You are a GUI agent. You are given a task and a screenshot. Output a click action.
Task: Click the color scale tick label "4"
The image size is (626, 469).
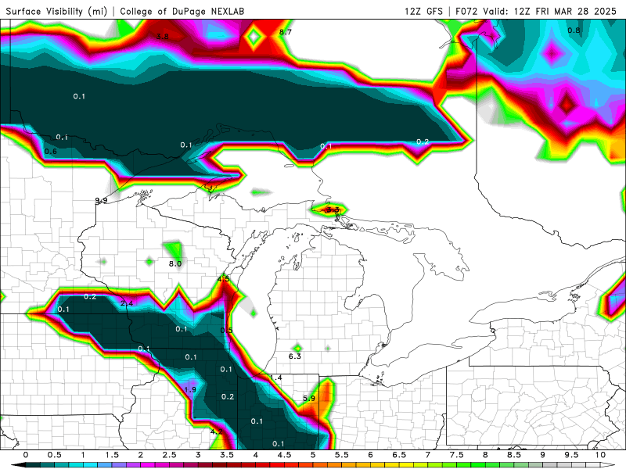pos(256,455)
